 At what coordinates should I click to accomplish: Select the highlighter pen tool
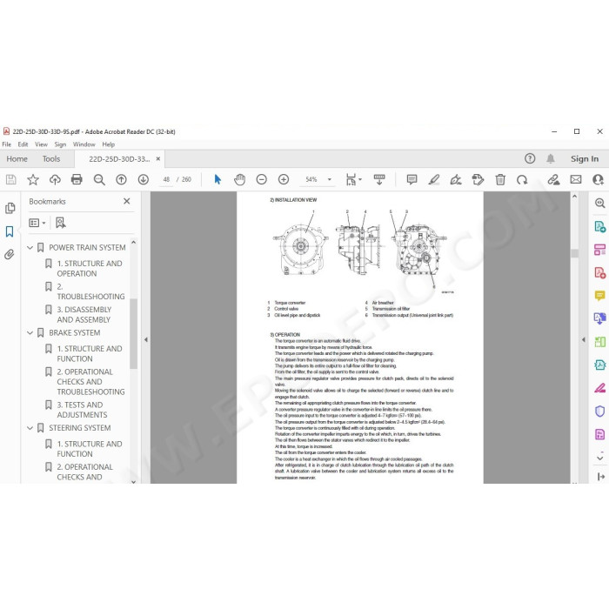(434, 179)
